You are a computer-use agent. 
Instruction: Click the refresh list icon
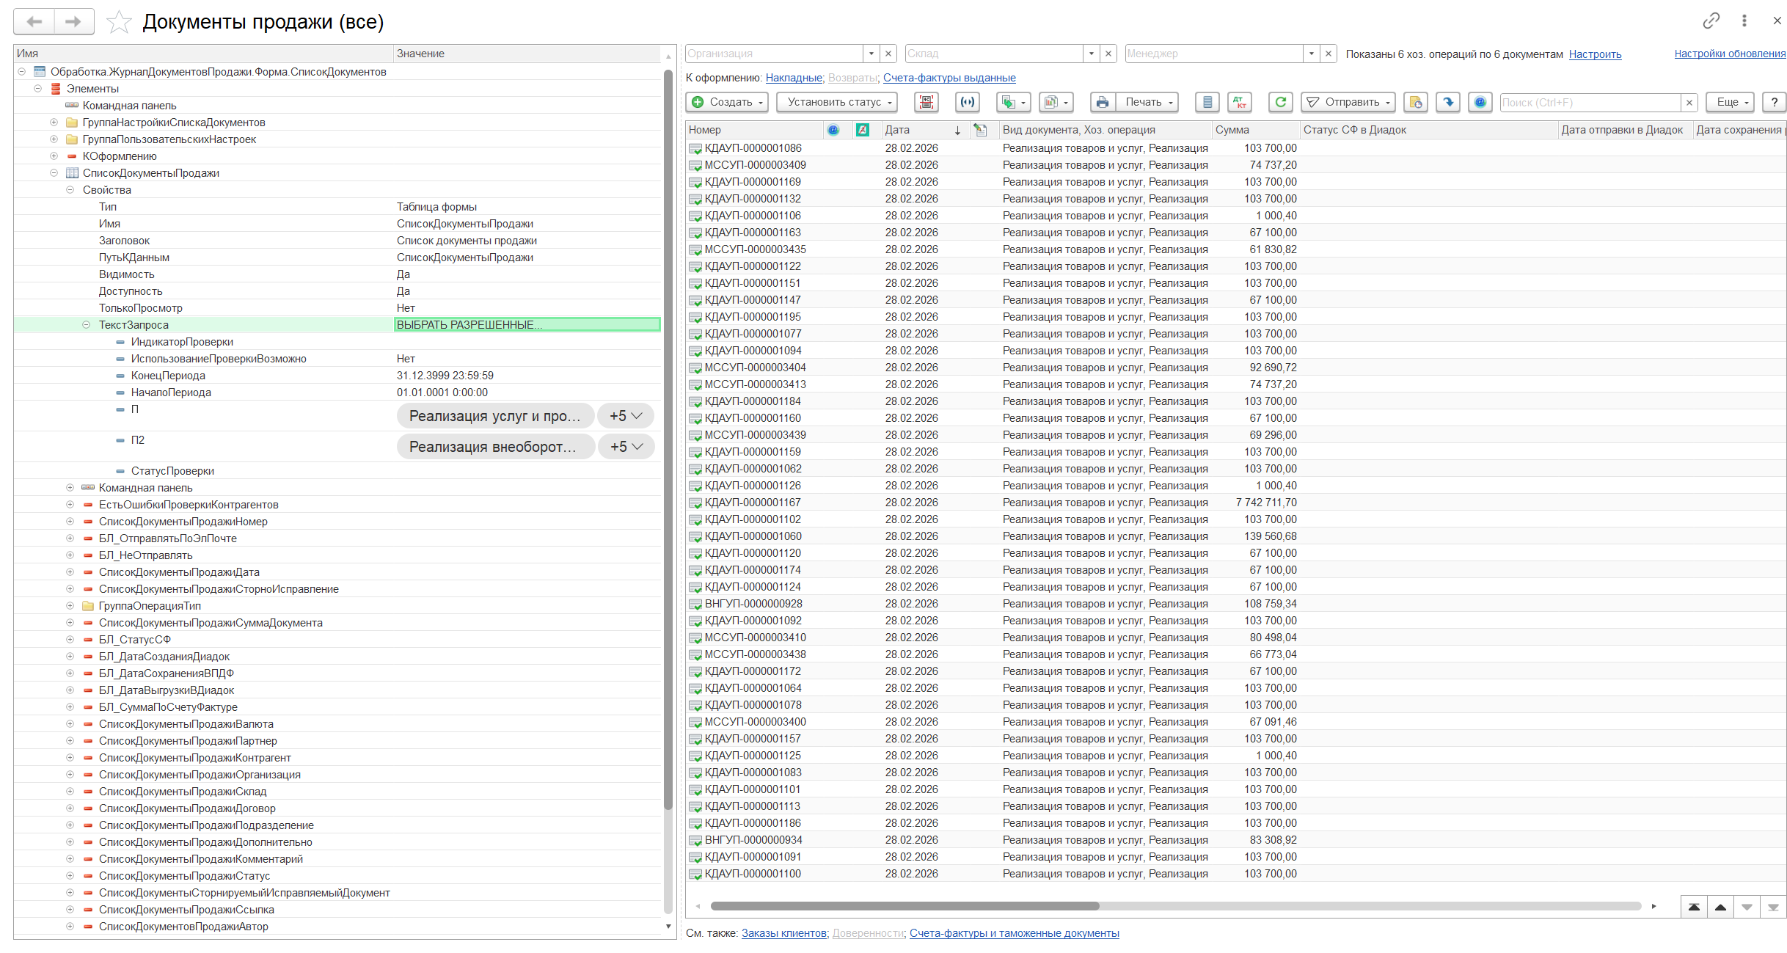(x=1280, y=102)
